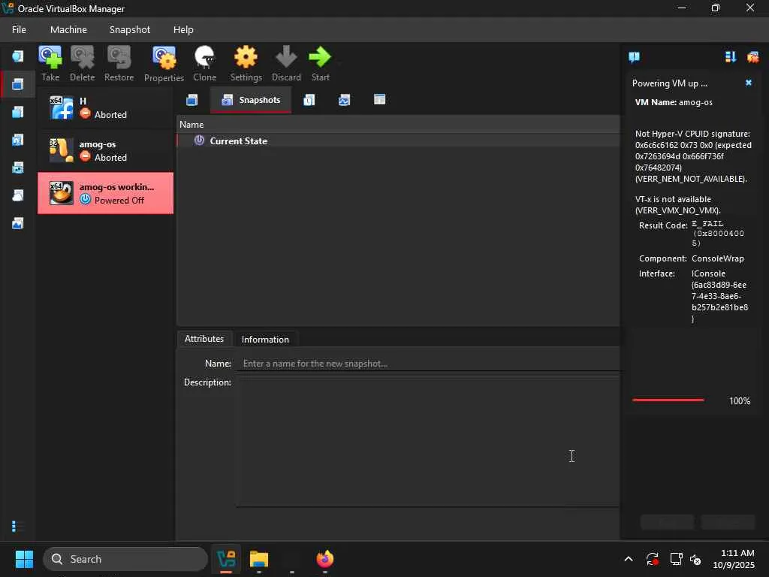Click the muted volume tray icon

[695, 559]
